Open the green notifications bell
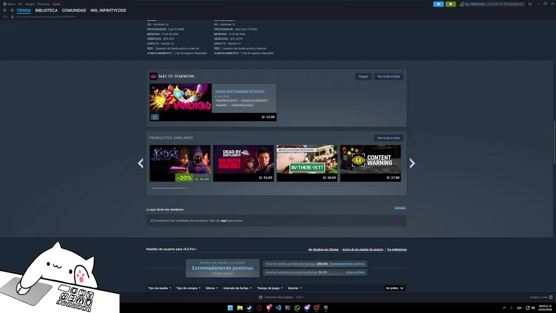The height and width of the screenshot is (313, 556). [x=450, y=4]
